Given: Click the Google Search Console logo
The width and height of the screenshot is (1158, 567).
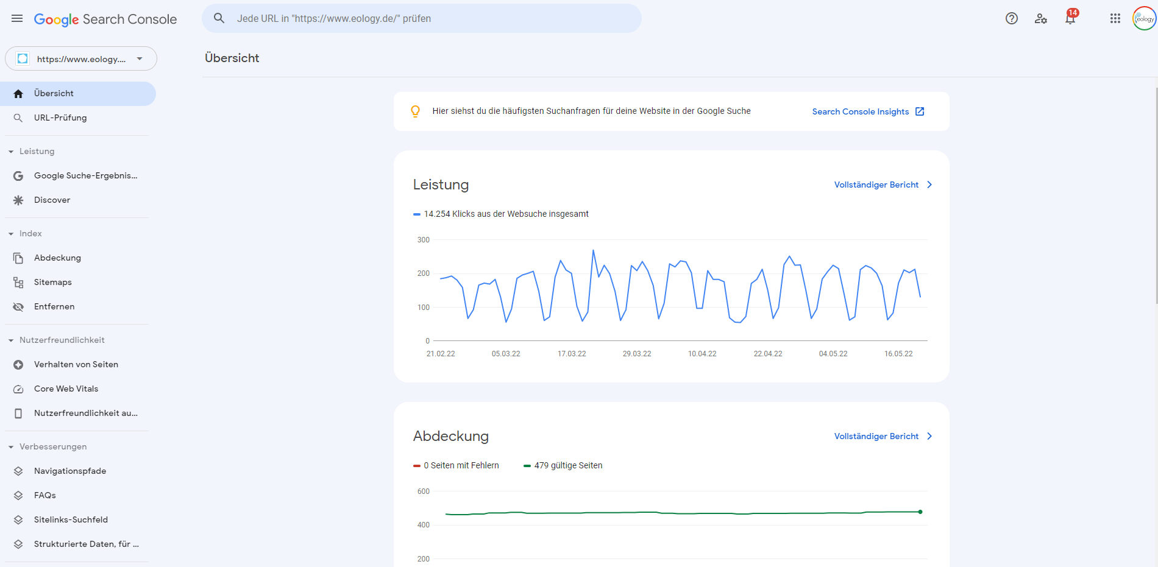Looking at the screenshot, I should (105, 19).
